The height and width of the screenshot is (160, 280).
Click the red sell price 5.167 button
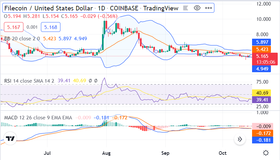pos(14,27)
